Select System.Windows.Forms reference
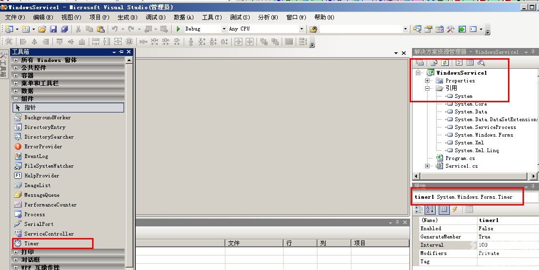The height and width of the screenshot is (270, 539). click(484, 135)
